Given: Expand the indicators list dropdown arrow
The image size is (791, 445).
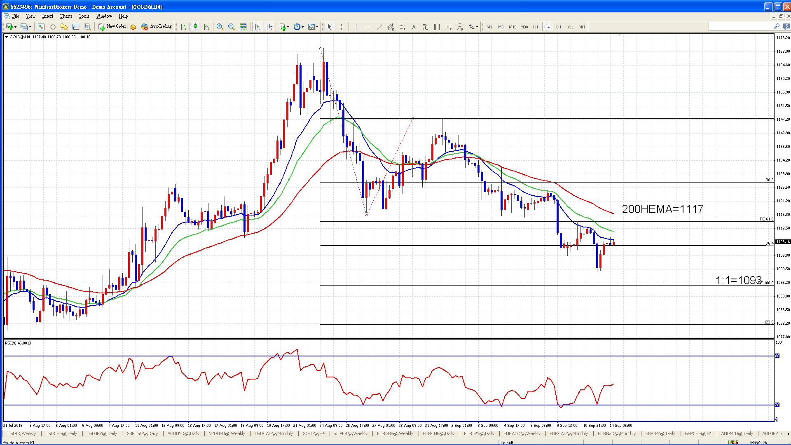Looking at the screenshot, I should click(288, 27).
